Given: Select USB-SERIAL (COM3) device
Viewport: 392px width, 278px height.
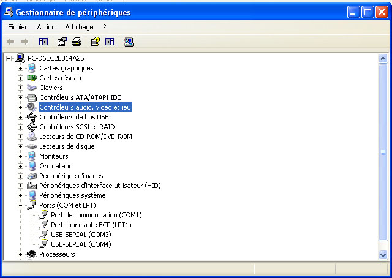Looking at the screenshot, I should [81, 235].
